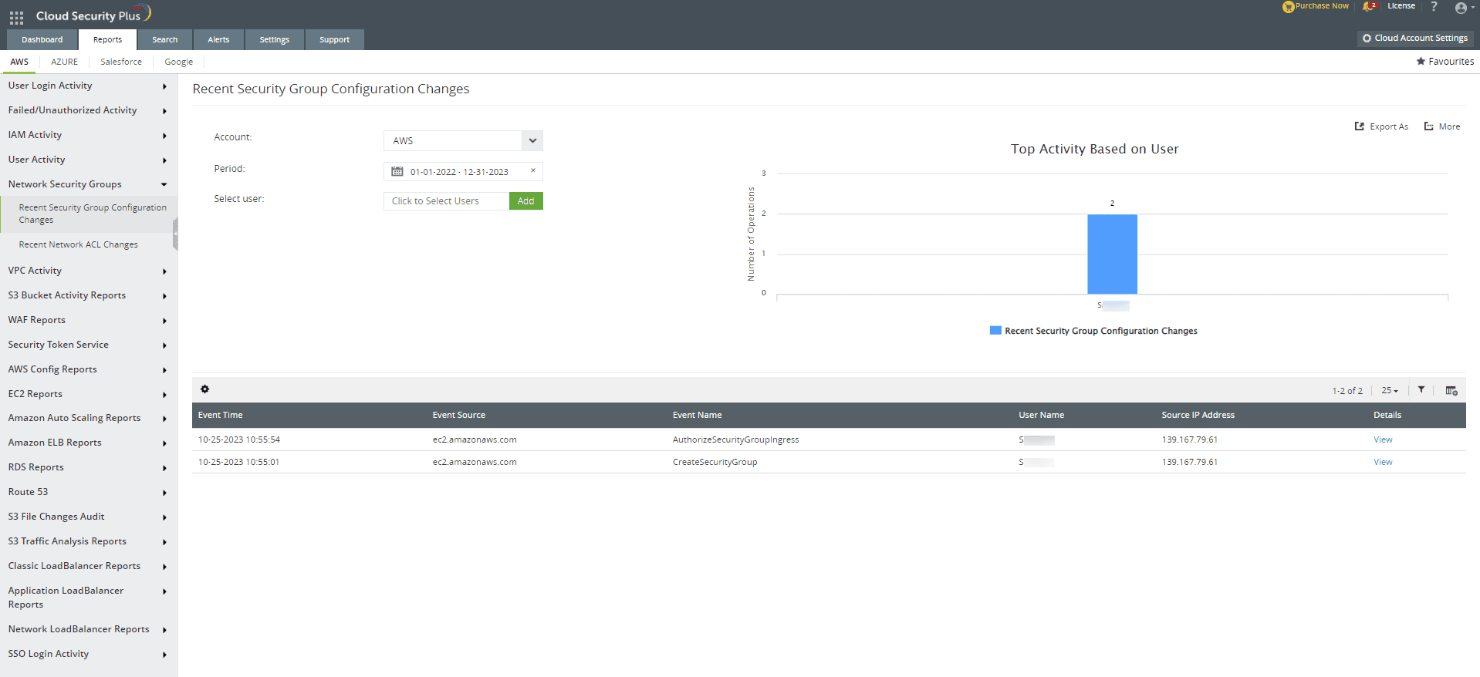Select the Support tab
This screenshot has width=1480, height=677.
(x=334, y=39)
